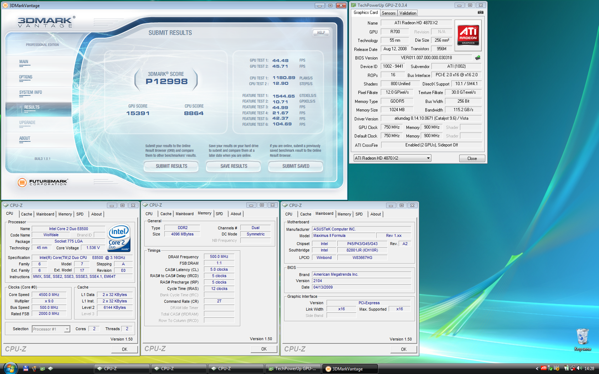Switch to the Validation tab in GPU-Z
599x374 pixels.
[x=408, y=13]
